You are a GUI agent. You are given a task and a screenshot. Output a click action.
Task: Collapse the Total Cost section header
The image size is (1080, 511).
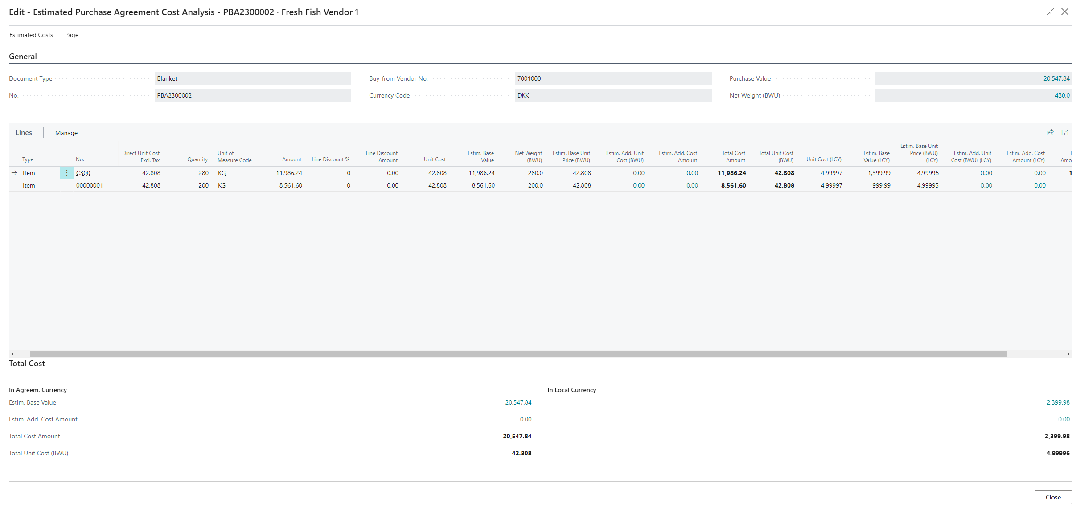pos(27,364)
